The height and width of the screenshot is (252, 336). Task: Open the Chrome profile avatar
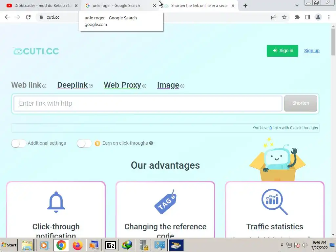318,17
